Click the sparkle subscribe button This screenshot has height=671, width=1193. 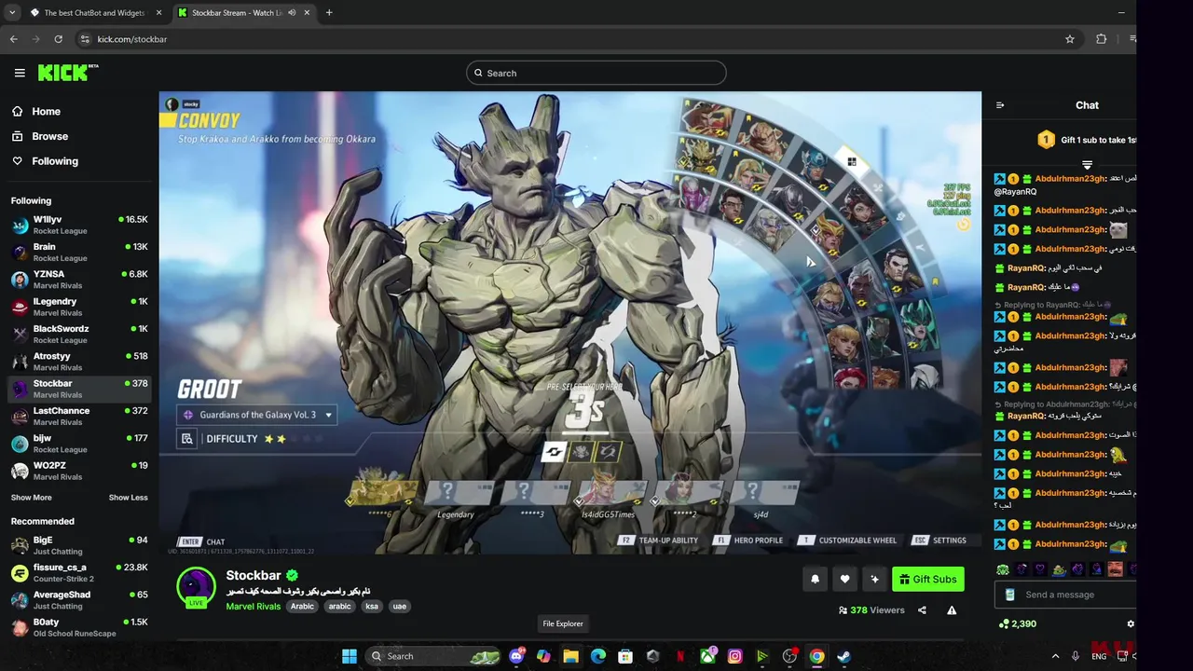(874, 579)
